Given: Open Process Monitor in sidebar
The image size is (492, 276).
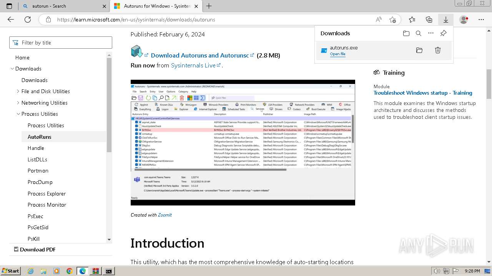Looking at the screenshot, I should (47, 205).
